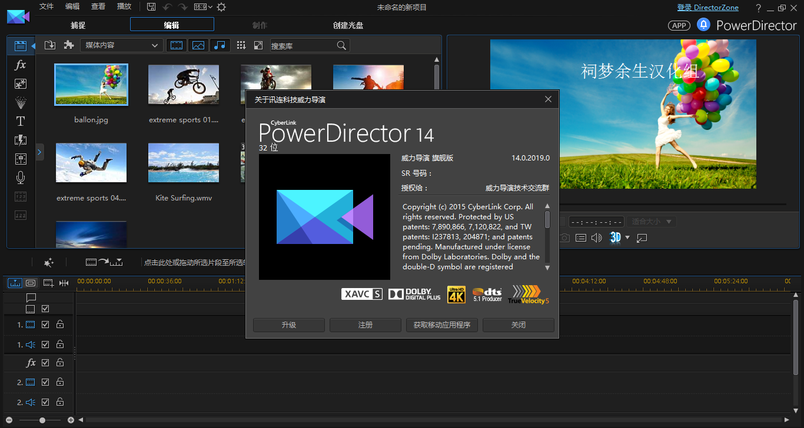Toggle the audio files filter
This screenshot has width=804, height=428.
[220, 45]
